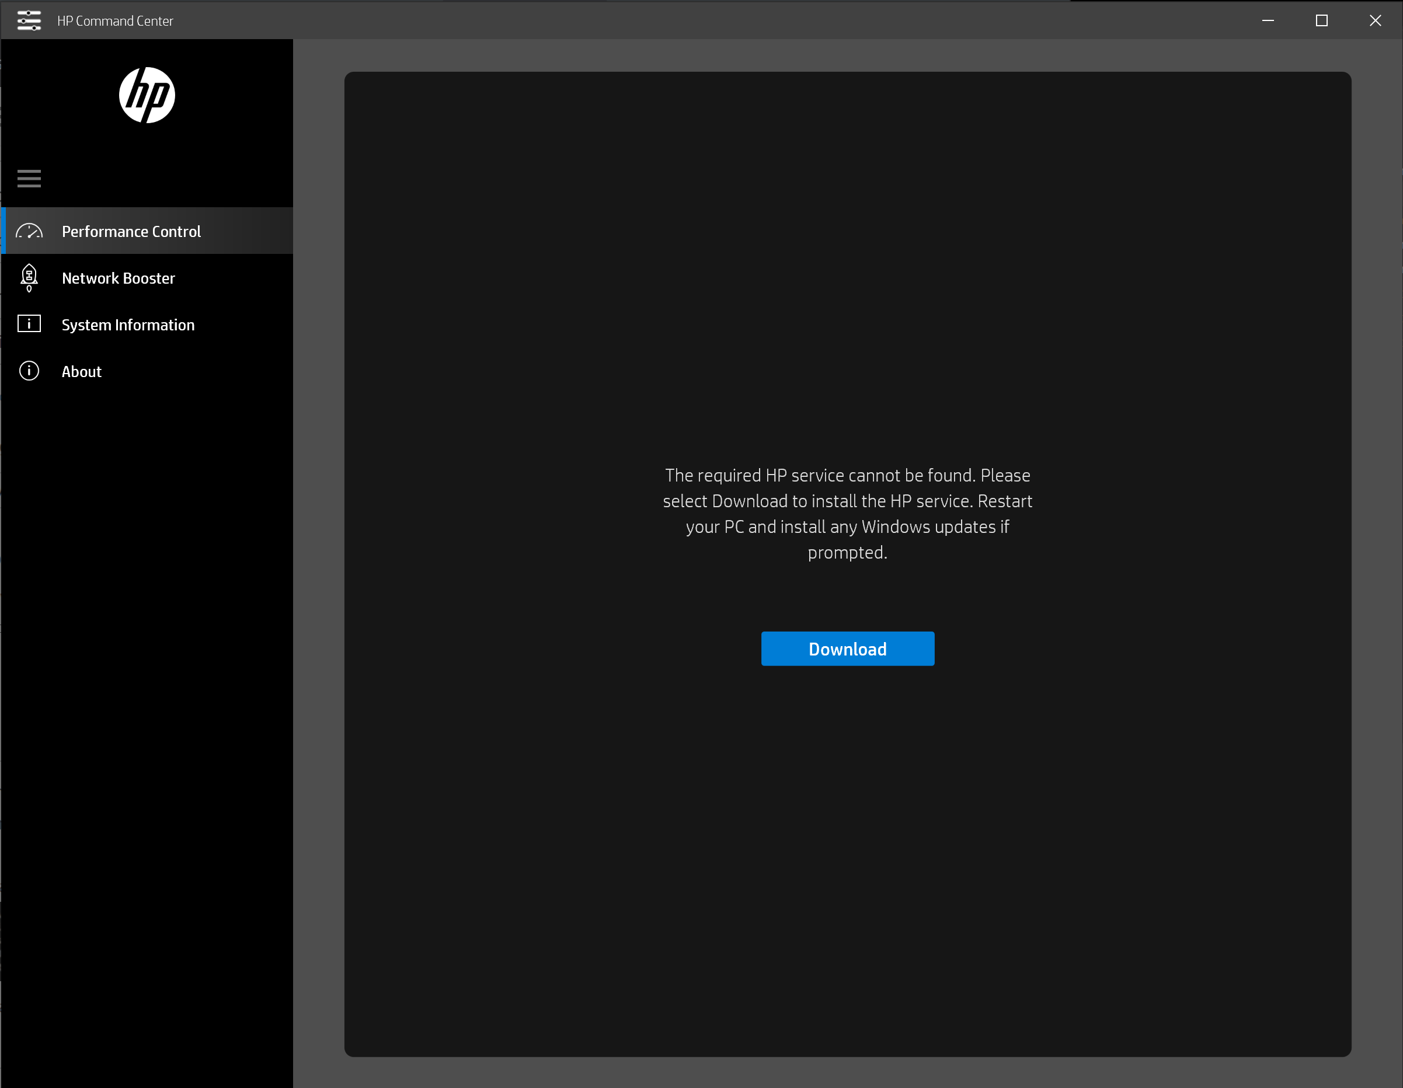Click the Download button to install HP service

click(847, 648)
